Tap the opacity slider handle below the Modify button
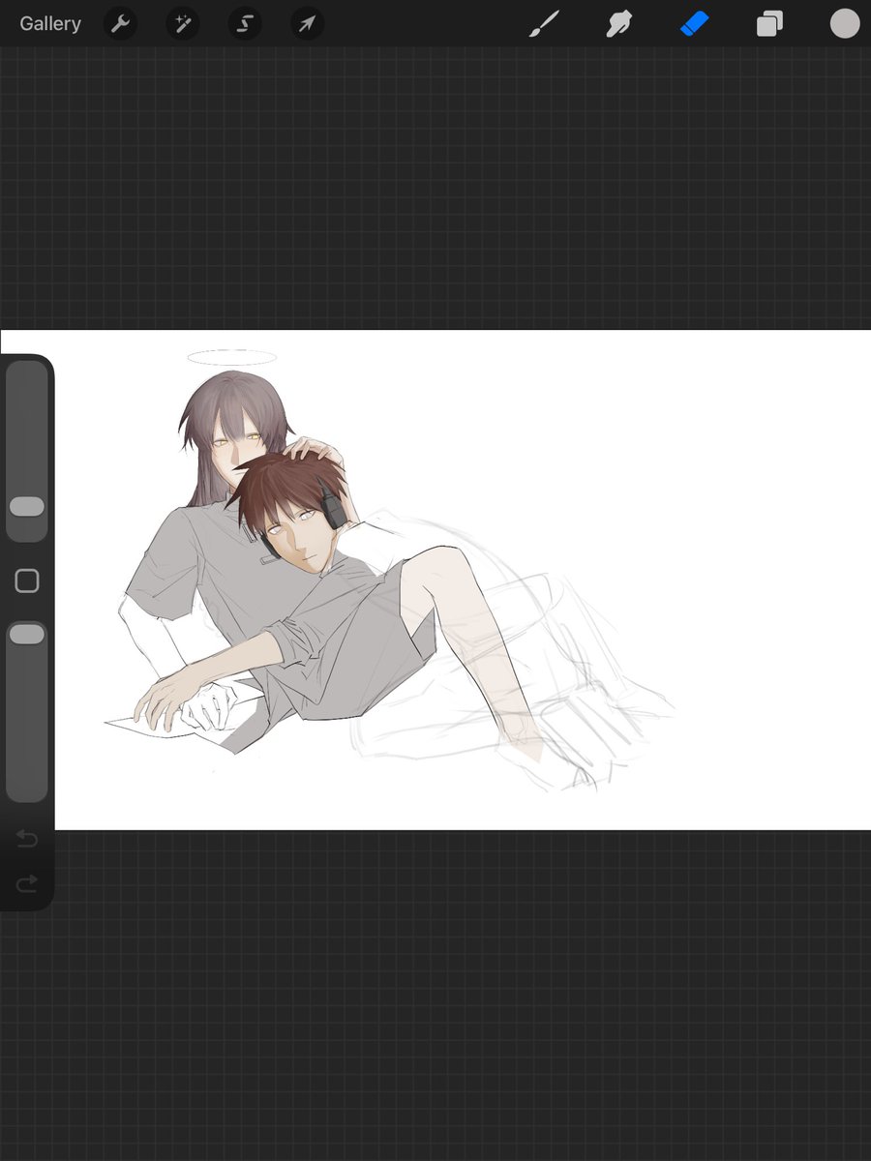871x1161 pixels. click(x=27, y=634)
